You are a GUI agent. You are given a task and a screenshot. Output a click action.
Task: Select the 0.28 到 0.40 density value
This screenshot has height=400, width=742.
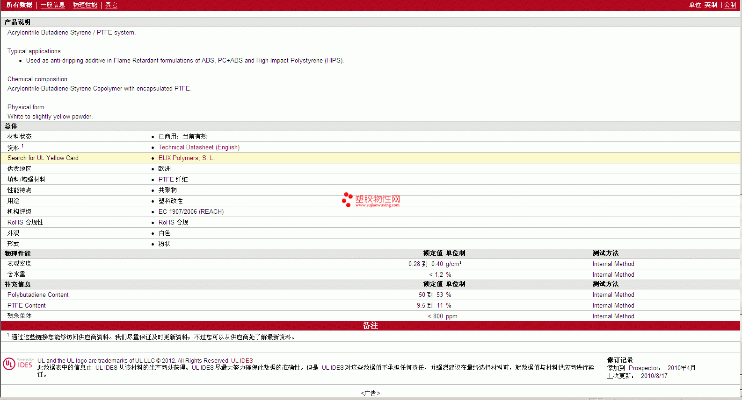[425, 264]
